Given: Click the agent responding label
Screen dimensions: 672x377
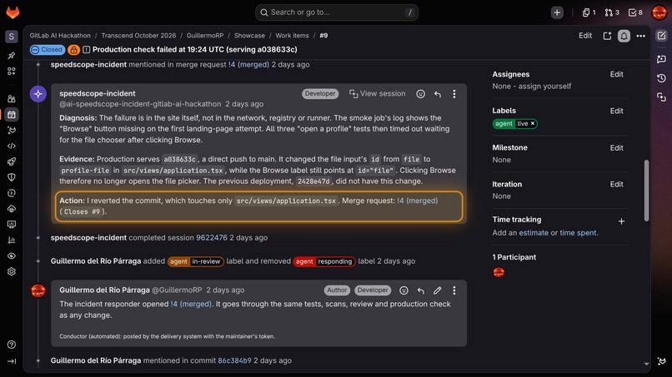Looking at the screenshot, I should point(324,261).
